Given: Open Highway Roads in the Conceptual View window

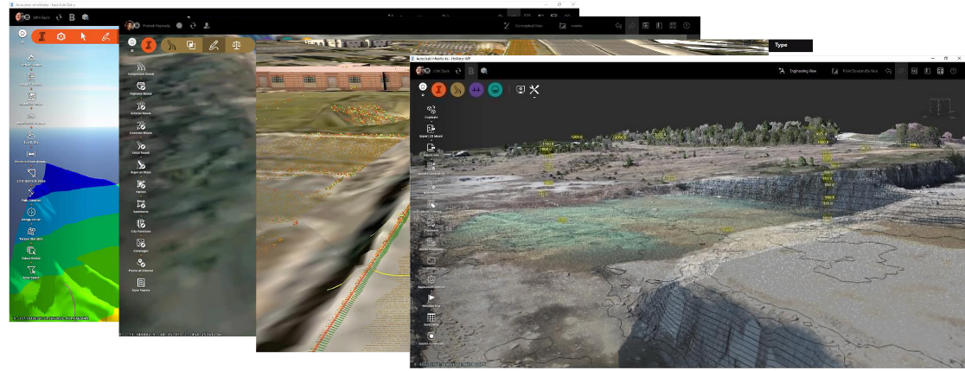Looking at the screenshot, I should 140,88.
